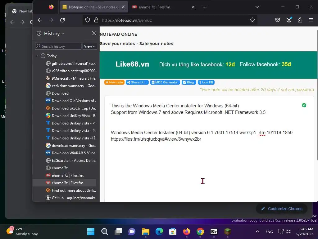This screenshot has width=318, height=239.
Task: Click Customize Chrome button in Chrome window
Action: (282, 209)
